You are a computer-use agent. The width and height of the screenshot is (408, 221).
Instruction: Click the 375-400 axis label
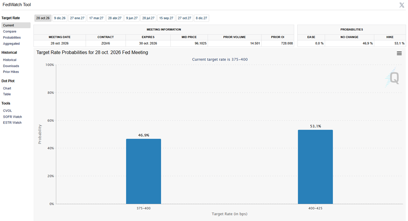[144, 208]
